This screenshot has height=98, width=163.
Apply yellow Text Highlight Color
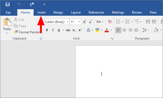(x=97, y=30)
